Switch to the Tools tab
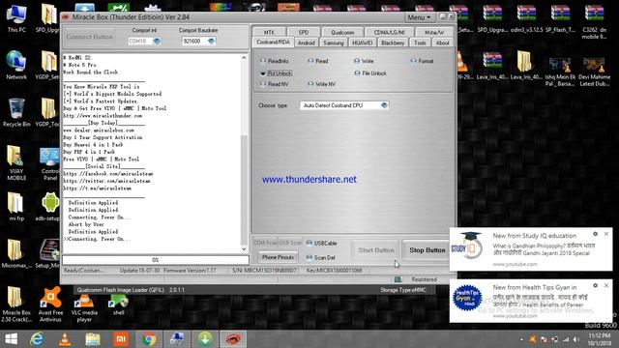Screen dimensions: 619x348 420,43
